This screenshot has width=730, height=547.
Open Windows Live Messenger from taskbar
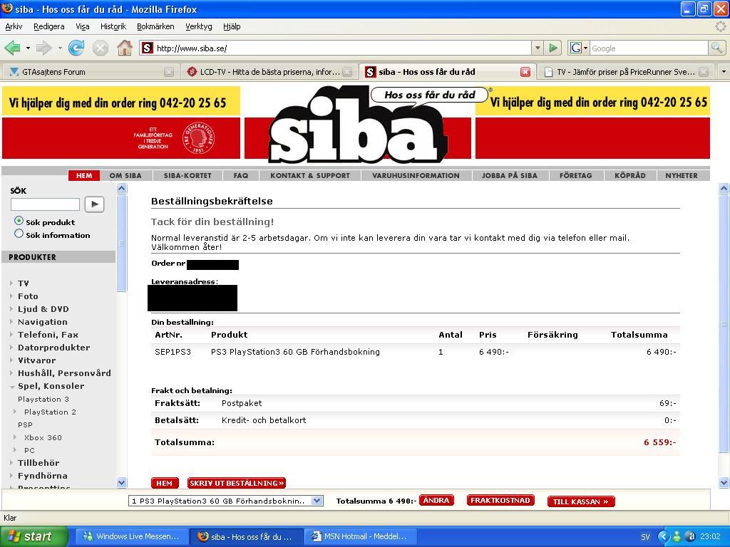click(x=131, y=536)
